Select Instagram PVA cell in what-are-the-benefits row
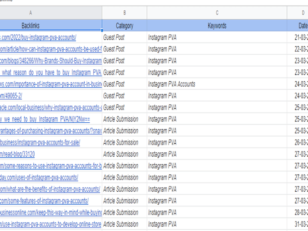 (x=217, y=189)
